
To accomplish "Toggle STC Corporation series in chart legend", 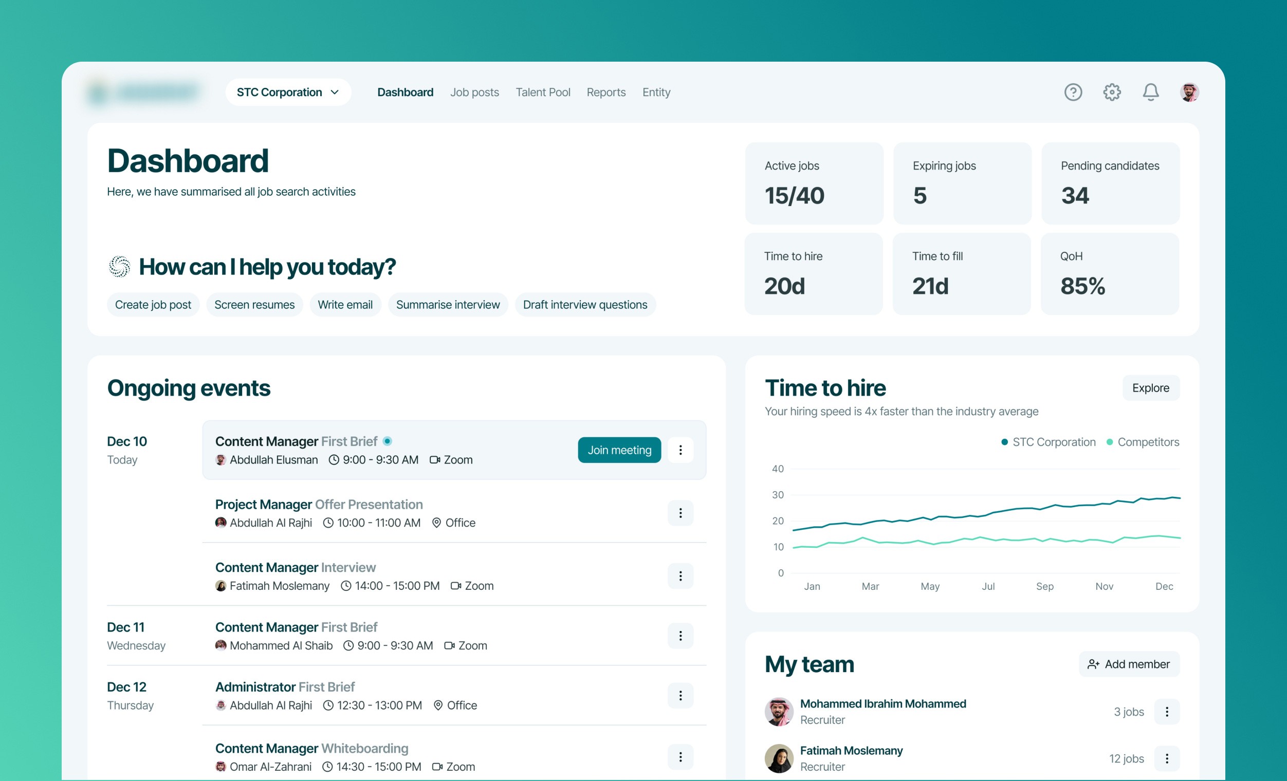I will point(1048,442).
